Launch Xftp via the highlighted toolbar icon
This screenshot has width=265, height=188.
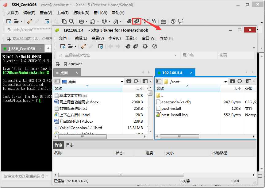pyautogui.click(x=136, y=21)
